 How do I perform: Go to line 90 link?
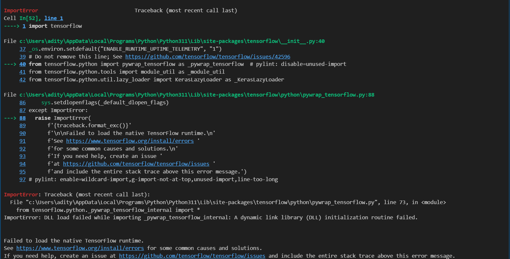(x=22, y=133)
